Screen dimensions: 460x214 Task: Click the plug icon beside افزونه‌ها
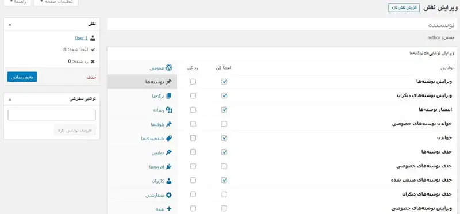pos(168,166)
